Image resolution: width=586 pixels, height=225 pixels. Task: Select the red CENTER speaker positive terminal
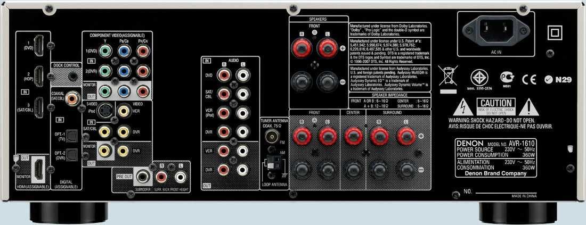(354, 136)
